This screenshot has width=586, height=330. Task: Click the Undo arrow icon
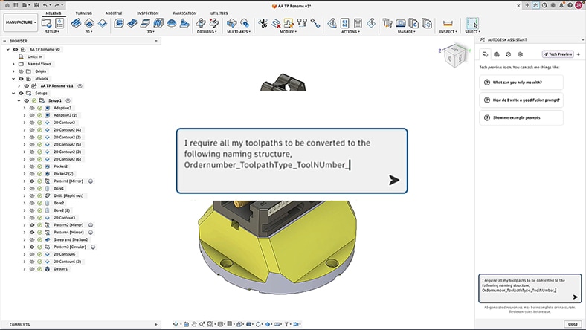click(45, 5)
